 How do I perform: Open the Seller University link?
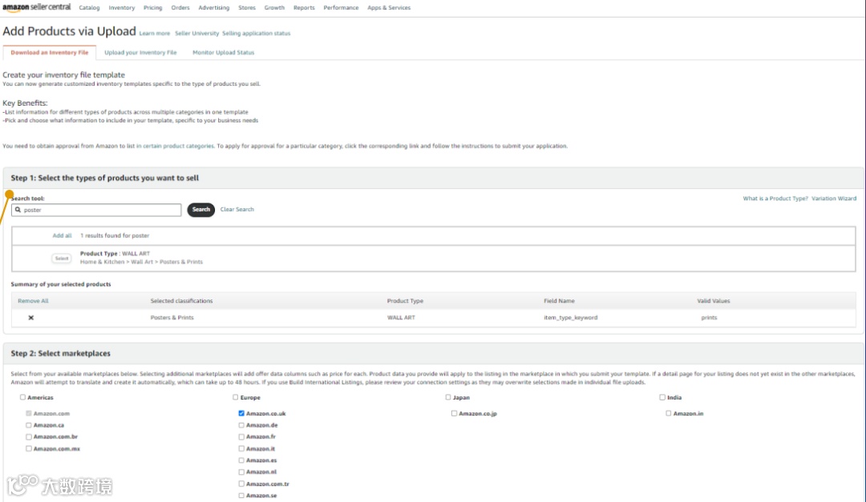click(196, 34)
